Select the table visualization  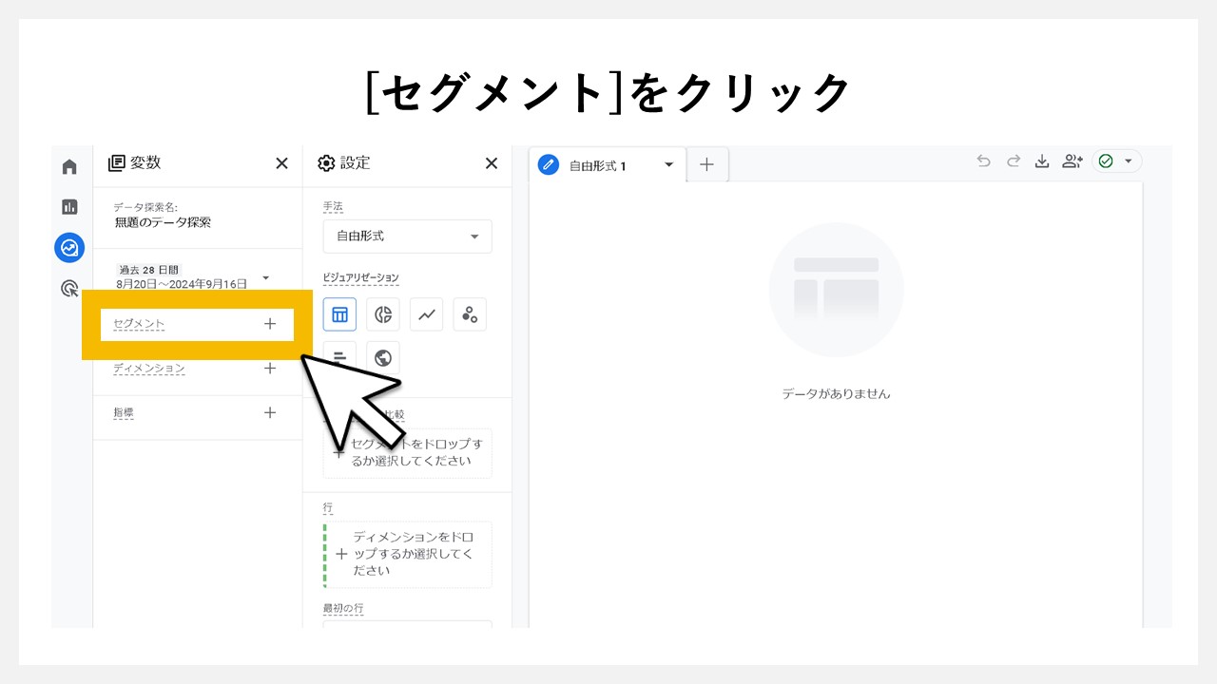point(339,314)
